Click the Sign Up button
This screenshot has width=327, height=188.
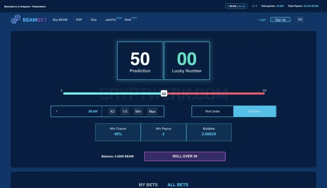point(280,20)
